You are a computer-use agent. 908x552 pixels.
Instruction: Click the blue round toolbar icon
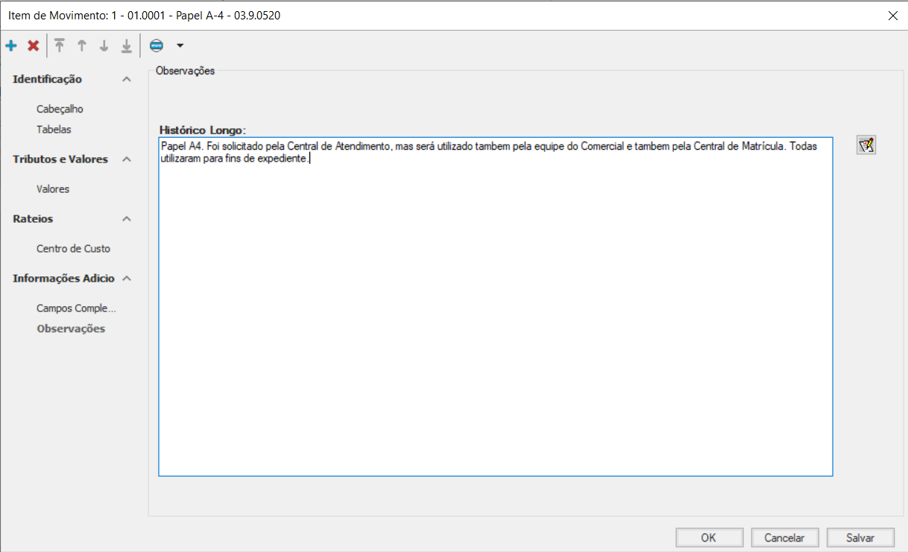point(157,46)
